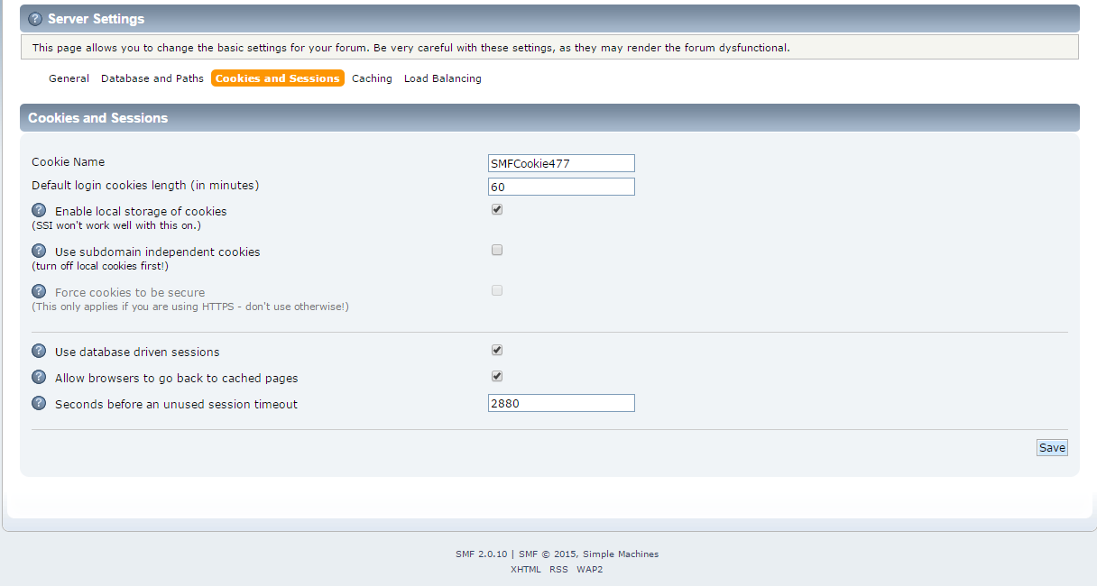Click the session timeout seconds field

pyautogui.click(x=561, y=403)
